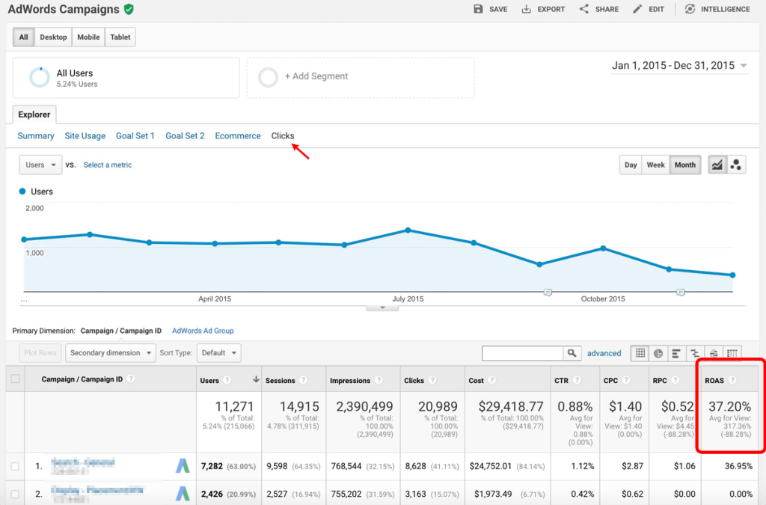Select the data table view icon
Screen dimensions: 766x505
click(640, 352)
